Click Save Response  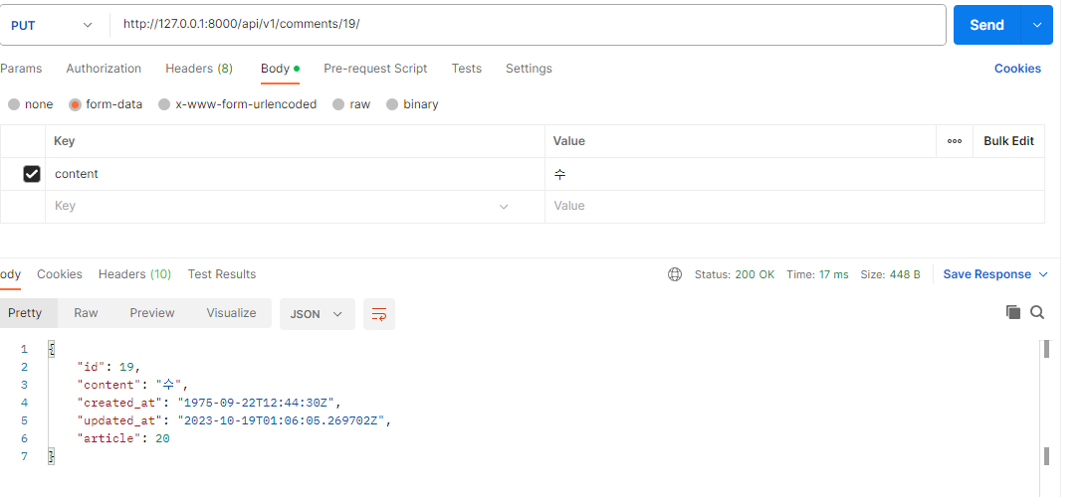987,274
